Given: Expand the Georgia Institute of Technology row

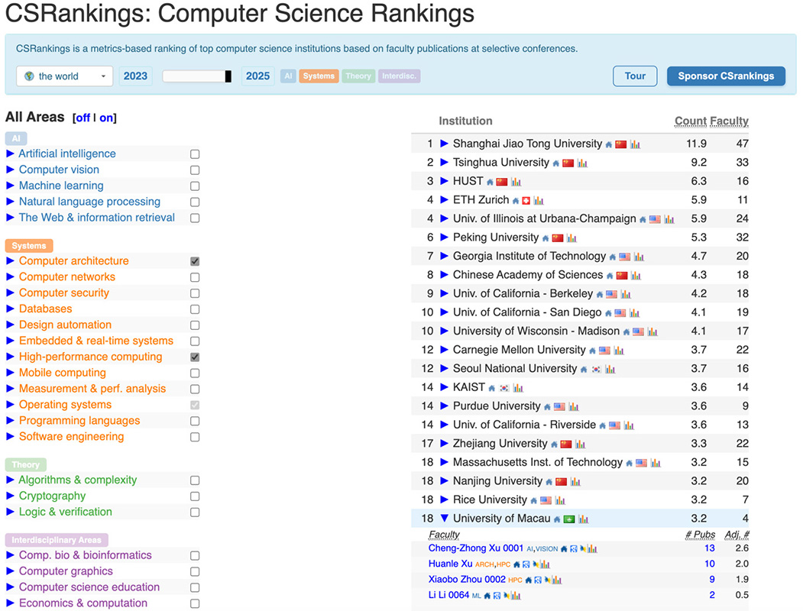Looking at the screenshot, I should pyautogui.click(x=444, y=257).
